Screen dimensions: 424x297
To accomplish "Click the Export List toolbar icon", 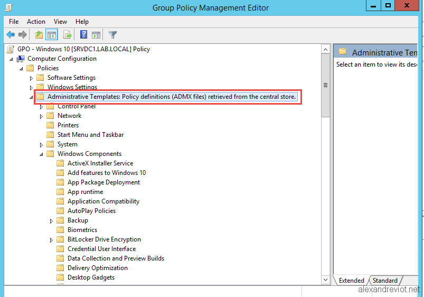I will [68, 35].
